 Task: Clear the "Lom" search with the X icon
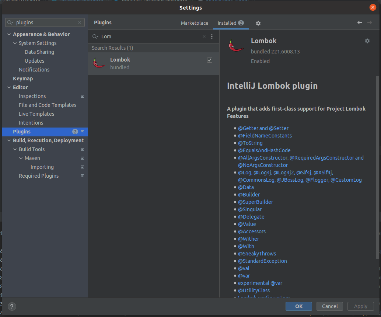204,36
